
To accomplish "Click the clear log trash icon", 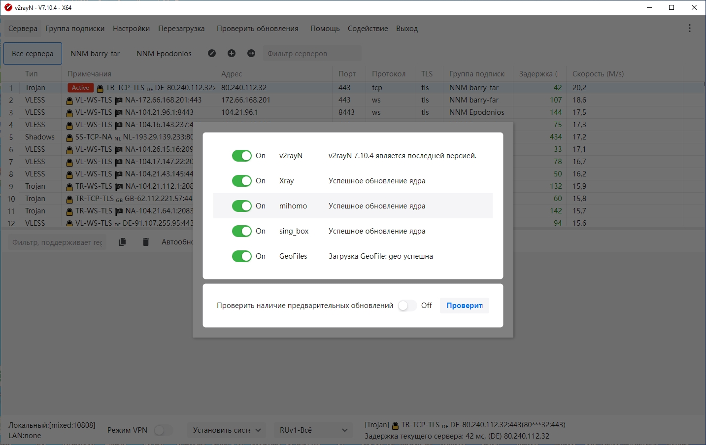I will pyautogui.click(x=146, y=242).
